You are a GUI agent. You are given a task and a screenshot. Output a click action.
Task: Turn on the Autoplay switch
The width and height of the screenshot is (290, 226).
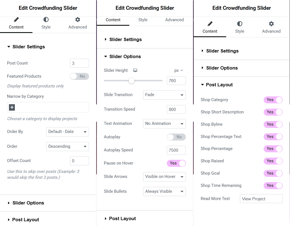176,137
